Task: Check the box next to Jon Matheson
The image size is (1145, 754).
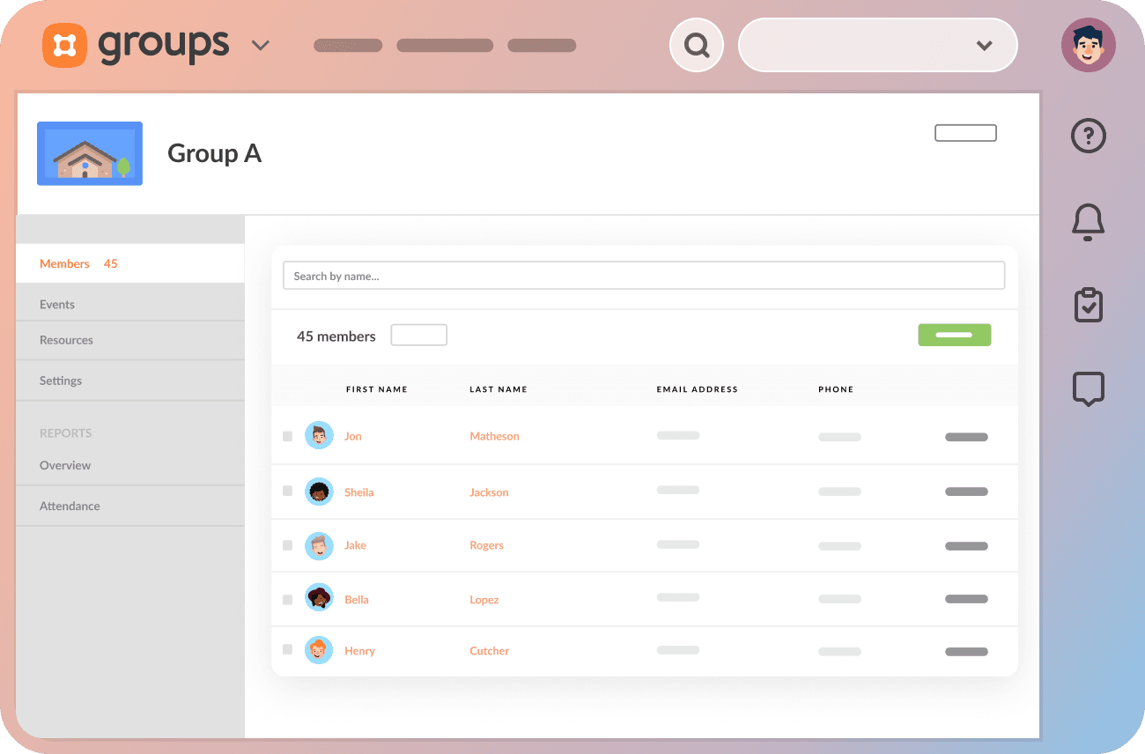Action: [x=287, y=435]
